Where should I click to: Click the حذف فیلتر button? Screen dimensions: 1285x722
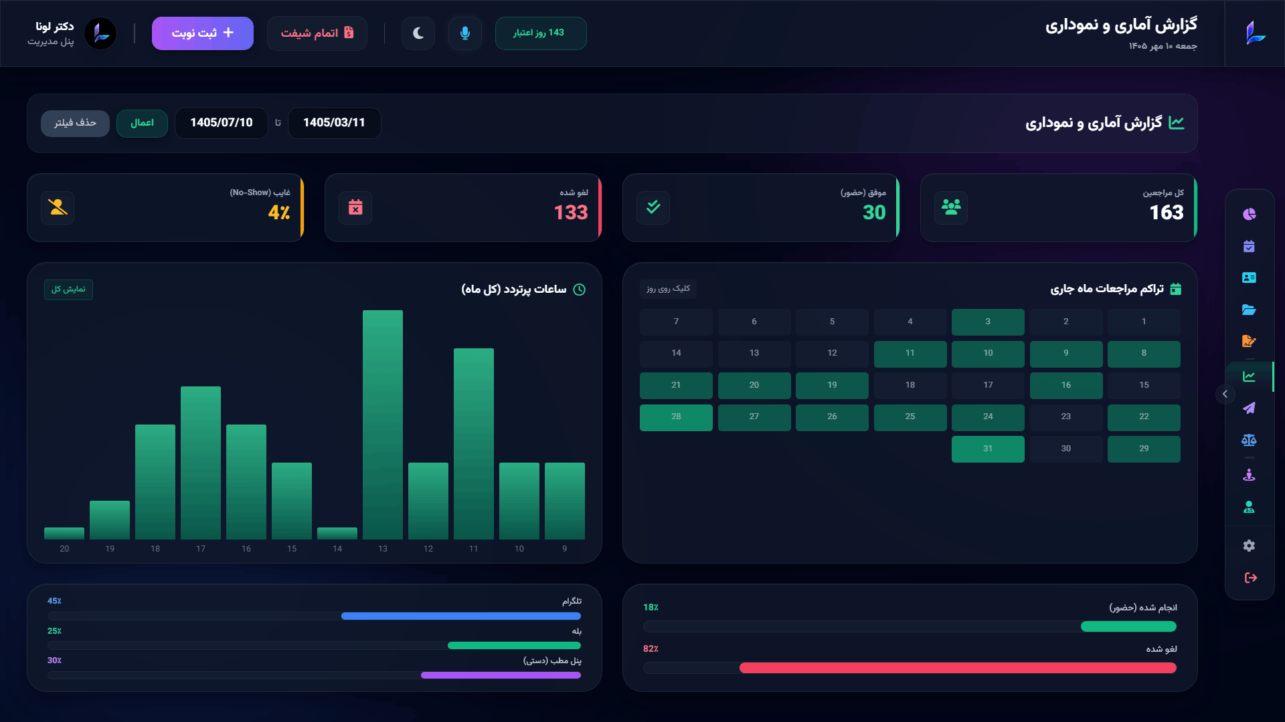point(75,123)
